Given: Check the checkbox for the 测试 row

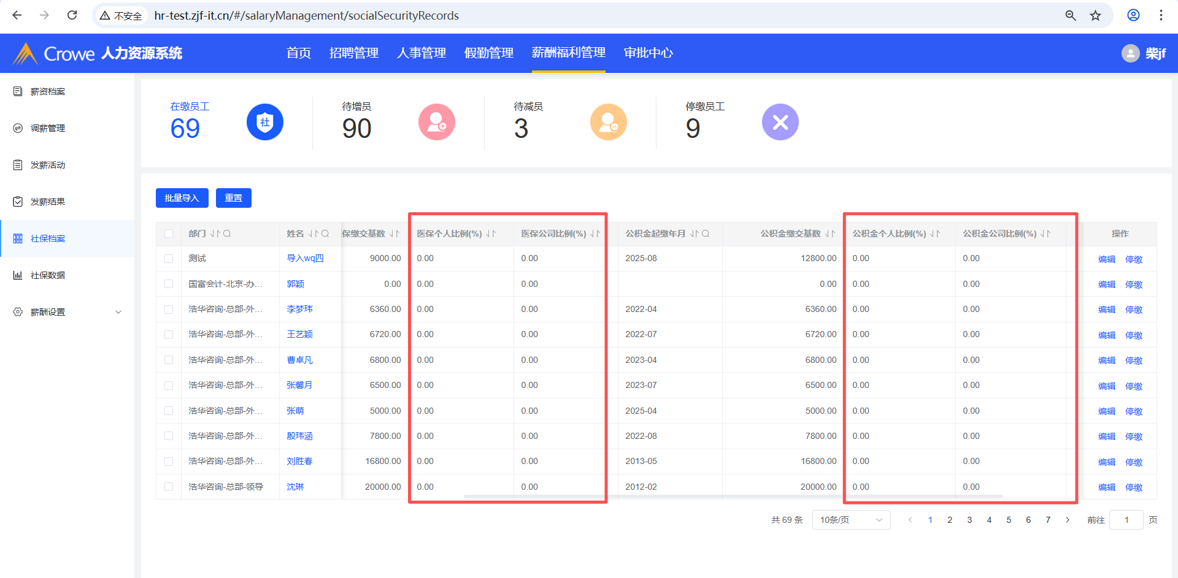Looking at the screenshot, I should (x=169, y=259).
